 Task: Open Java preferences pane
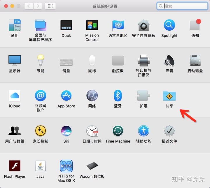[x=41, y=166]
